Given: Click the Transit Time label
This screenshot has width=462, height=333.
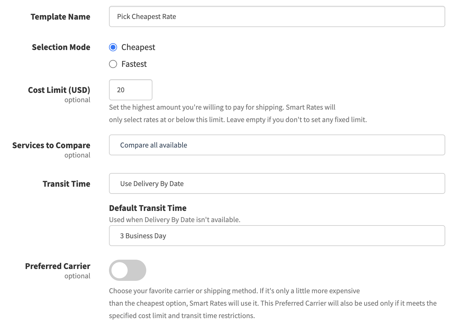Looking at the screenshot, I should (66, 184).
